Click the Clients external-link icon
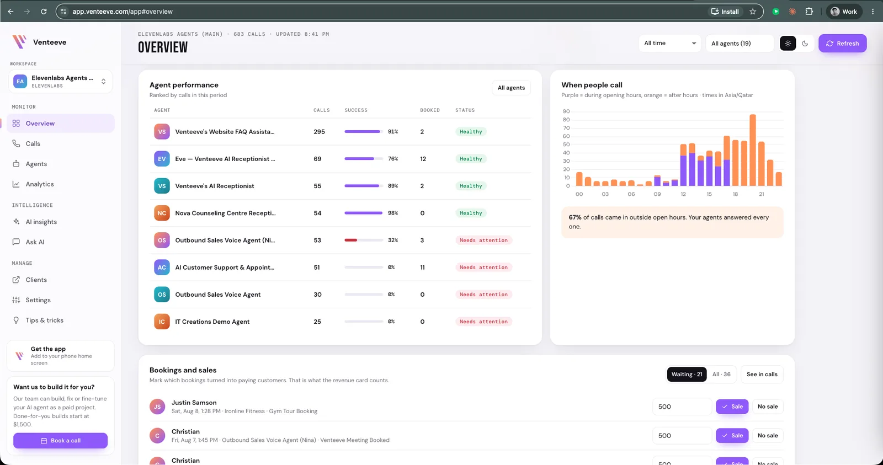Viewport: 883px width, 465px height. coord(16,280)
